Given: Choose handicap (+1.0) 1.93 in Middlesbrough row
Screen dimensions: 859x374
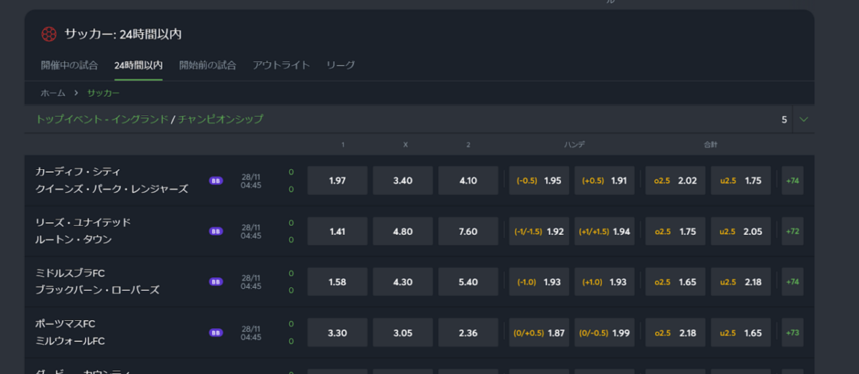Looking at the screenshot, I should click(x=604, y=282).
